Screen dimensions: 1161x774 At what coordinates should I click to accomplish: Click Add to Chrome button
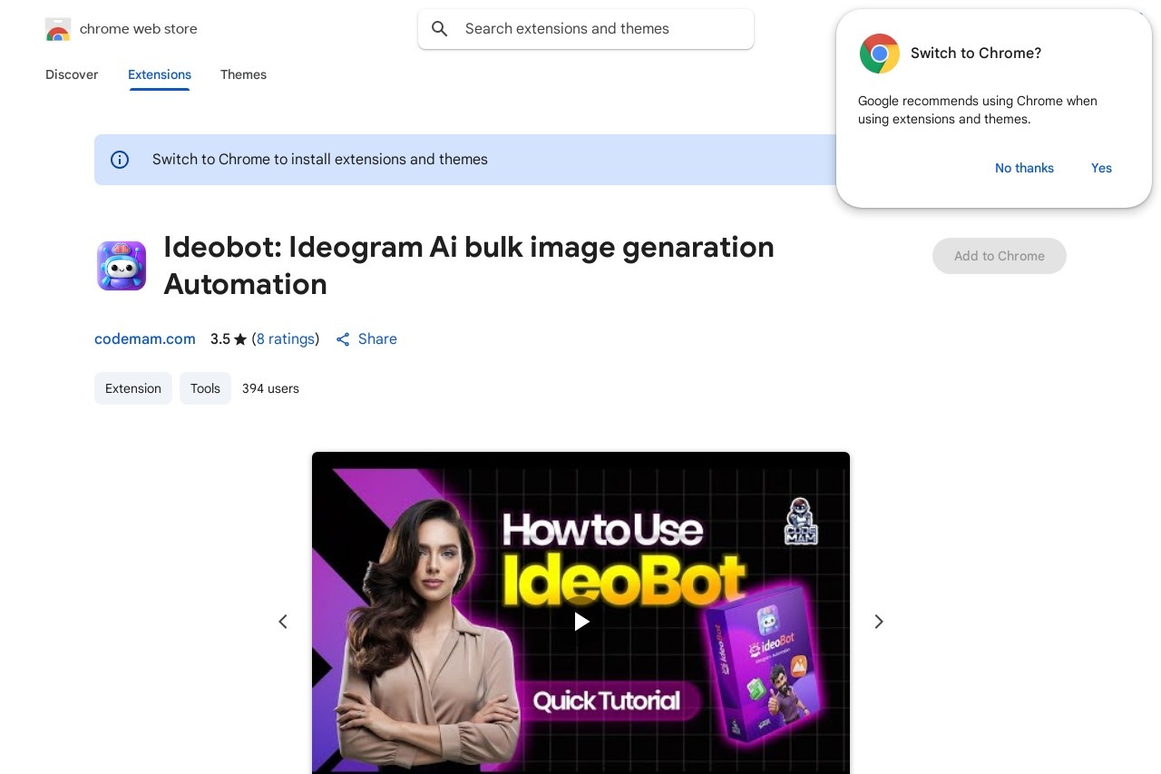coord(1000,256)
